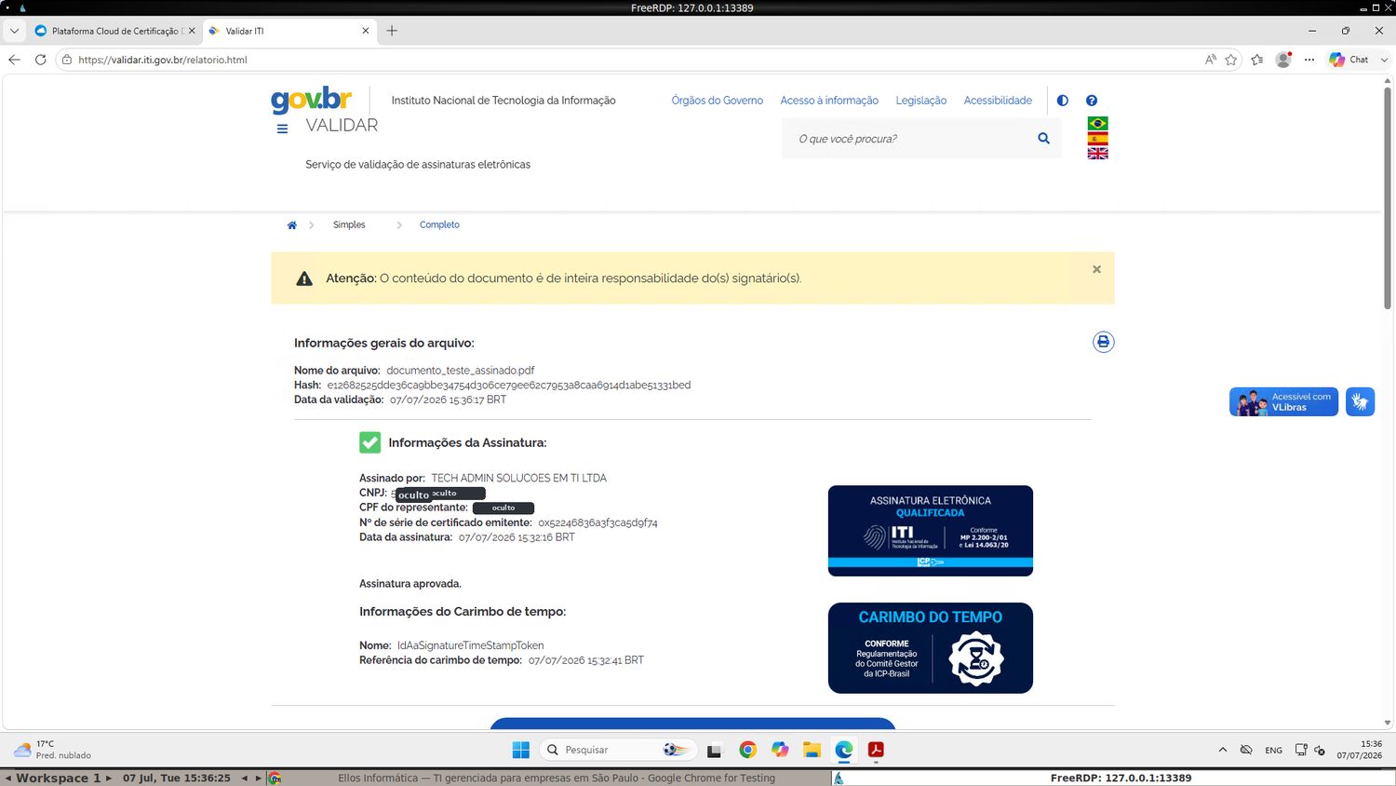Screen dimensions: 1396x786
Task: Close the Validar ITI tab
Action: coord(365,31)
